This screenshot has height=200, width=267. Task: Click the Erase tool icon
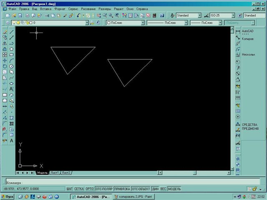click(x=5, y=31)
